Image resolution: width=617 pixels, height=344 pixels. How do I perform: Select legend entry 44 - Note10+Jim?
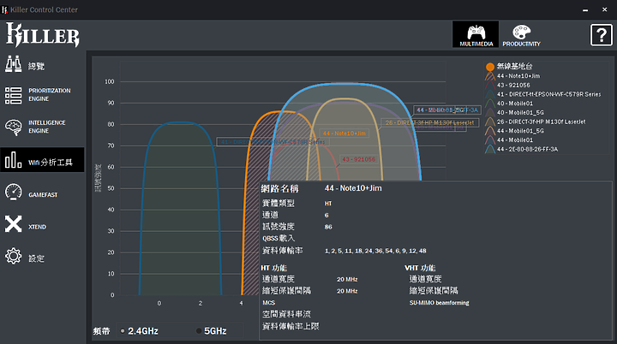point(518,76)
